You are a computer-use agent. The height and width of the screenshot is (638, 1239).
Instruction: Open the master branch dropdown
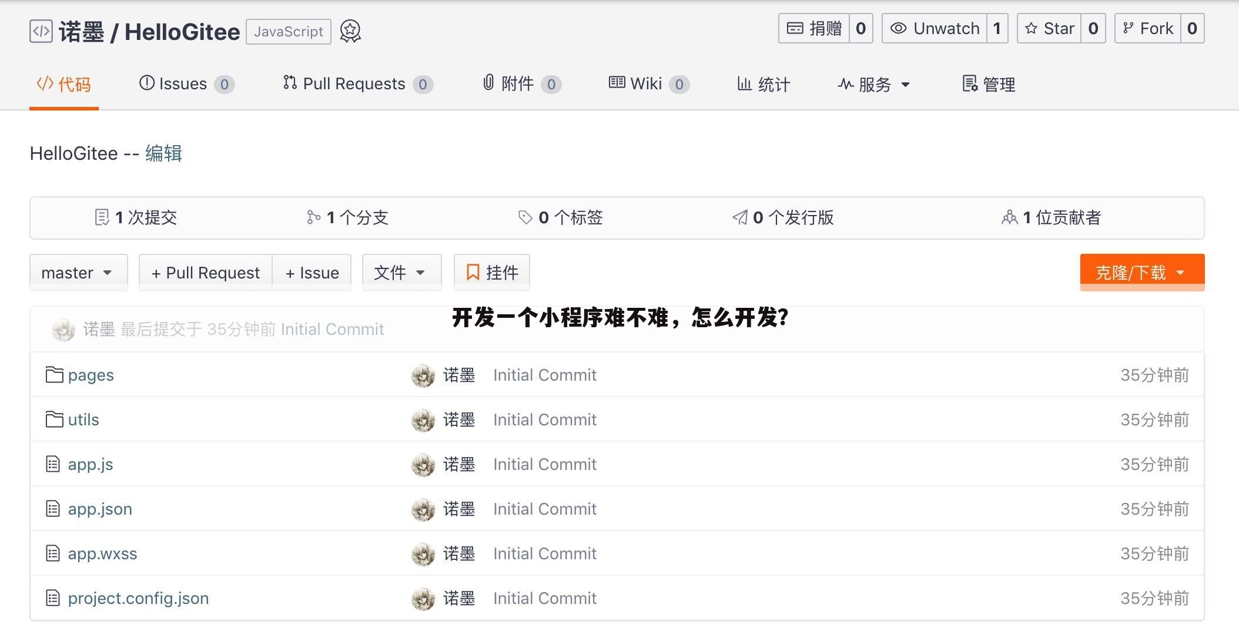pyautogui.click(x=79, y=272)
